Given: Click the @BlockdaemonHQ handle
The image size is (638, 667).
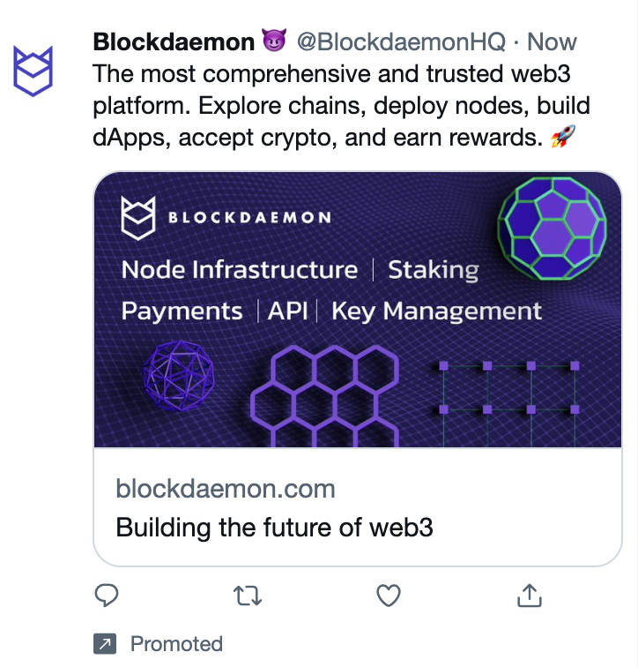Looking at the screenshot, I should coord(400,41).
